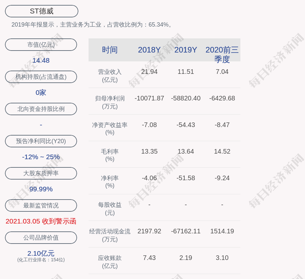
Task: Click the 时间 column header
Action: pos(110,50)
